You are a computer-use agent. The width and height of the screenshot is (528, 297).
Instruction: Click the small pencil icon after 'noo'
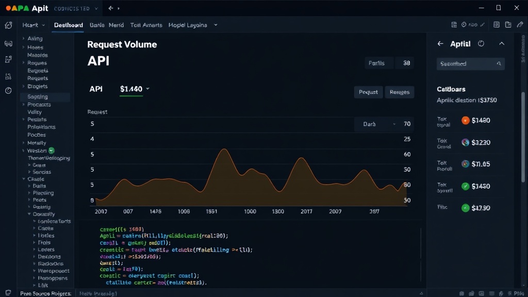click(x=482, y=25)
